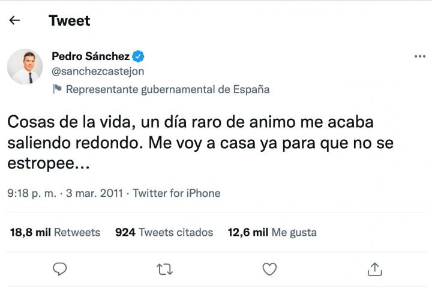Open Pedro Sánchez profile picture
The width and height of the screenshot is (432, 288).
point(25,67)
